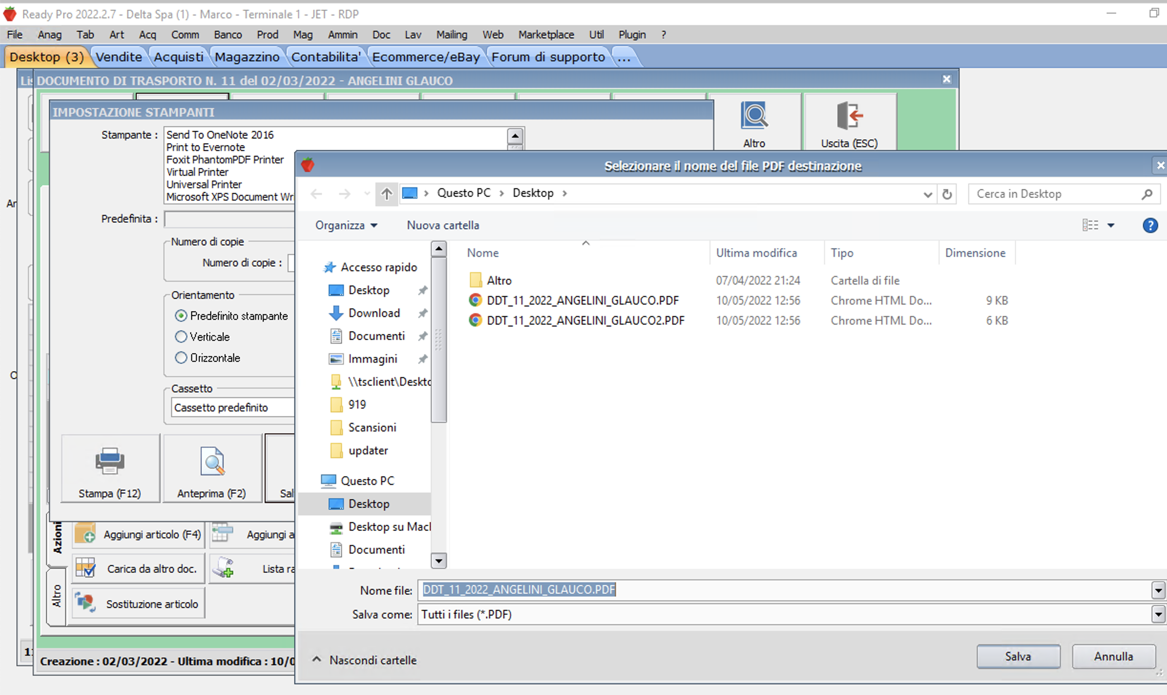The width and height of the screenshot is (1167, 695).
Task: Select Send To OneNote 2016 printer
Action: point(220,135)
